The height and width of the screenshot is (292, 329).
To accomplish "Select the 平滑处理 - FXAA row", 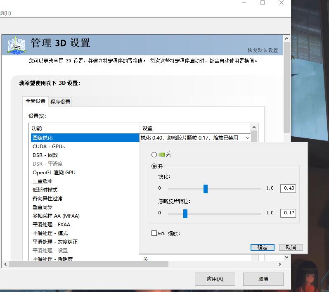I will 85,225.
